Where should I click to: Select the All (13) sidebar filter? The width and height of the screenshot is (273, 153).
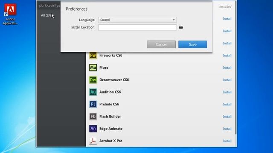pyautogui.click(x=46, y=15)
